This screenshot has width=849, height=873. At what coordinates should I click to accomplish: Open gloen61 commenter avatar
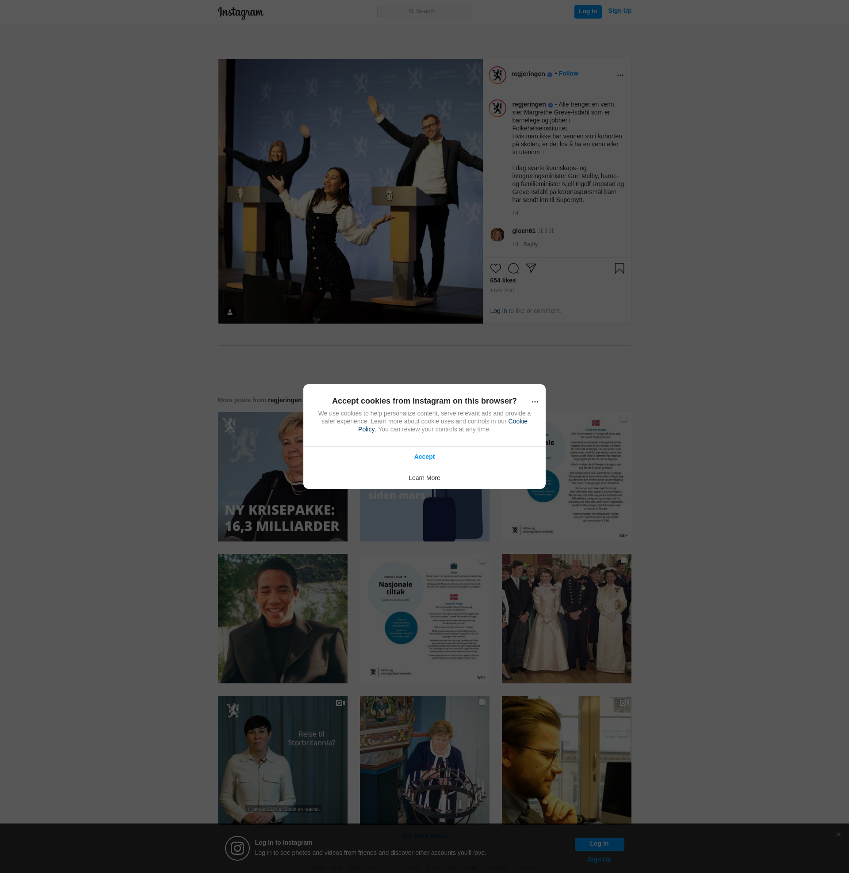tap(497, 234)
